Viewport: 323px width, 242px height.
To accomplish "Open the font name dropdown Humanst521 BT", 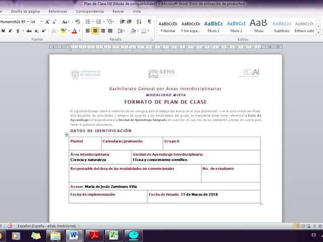I will [28, 22].
